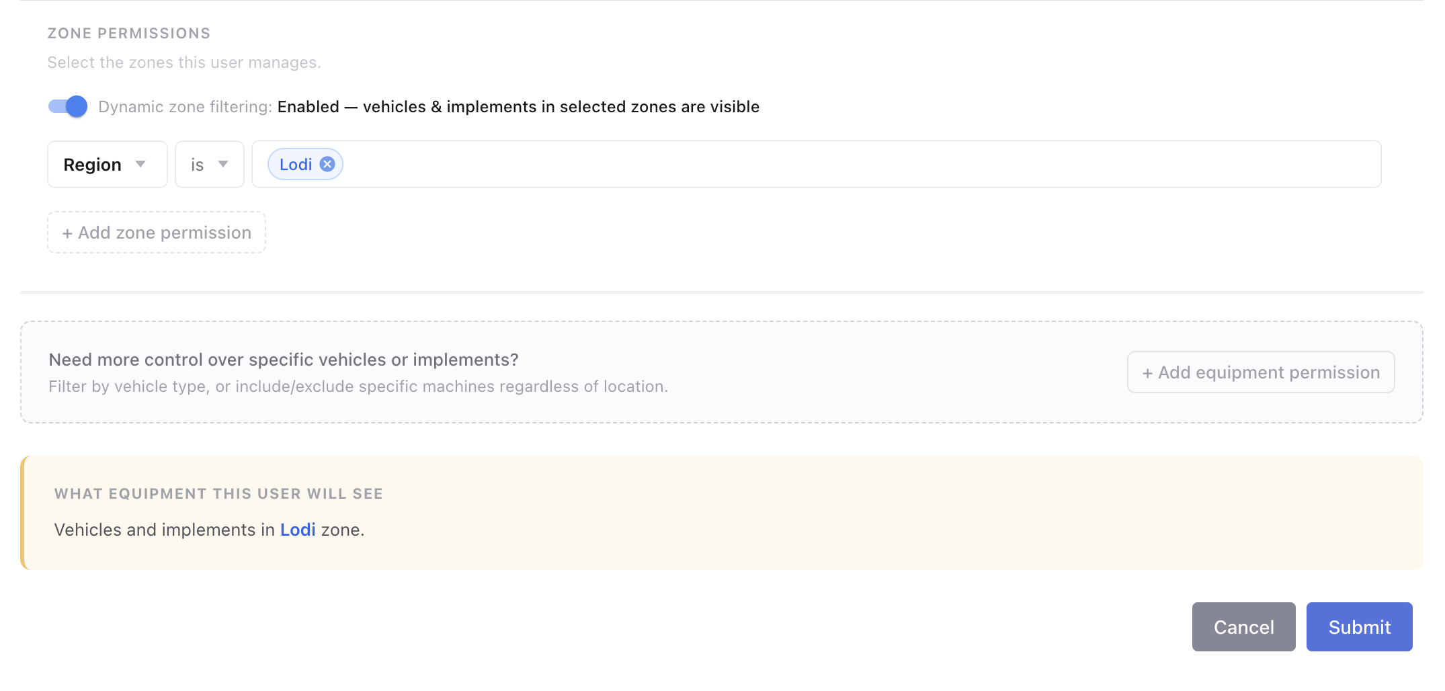This screenshot has height=691, width=1445.
Task: Click the Zone Permissions section heading
Action: [x=129, y=33]
